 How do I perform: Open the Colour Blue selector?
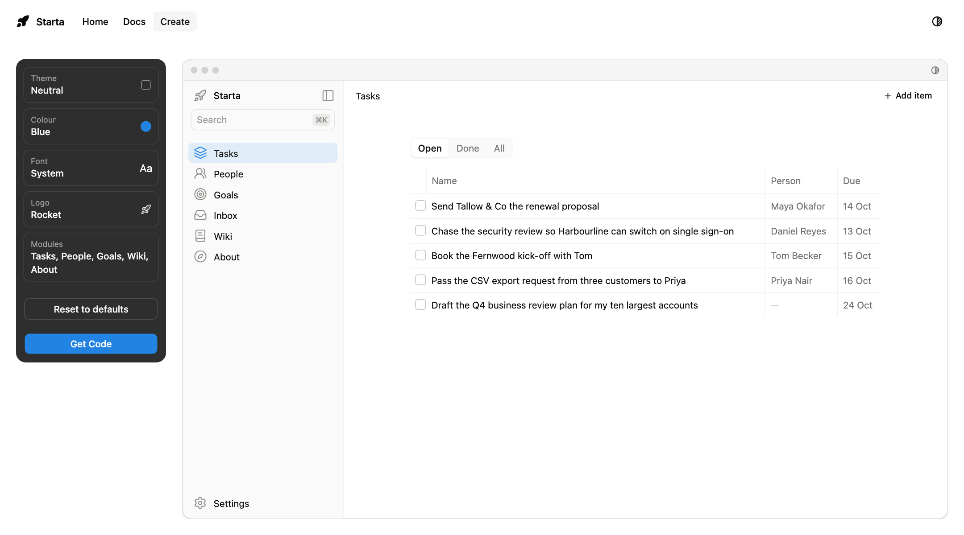click(91, 126)
